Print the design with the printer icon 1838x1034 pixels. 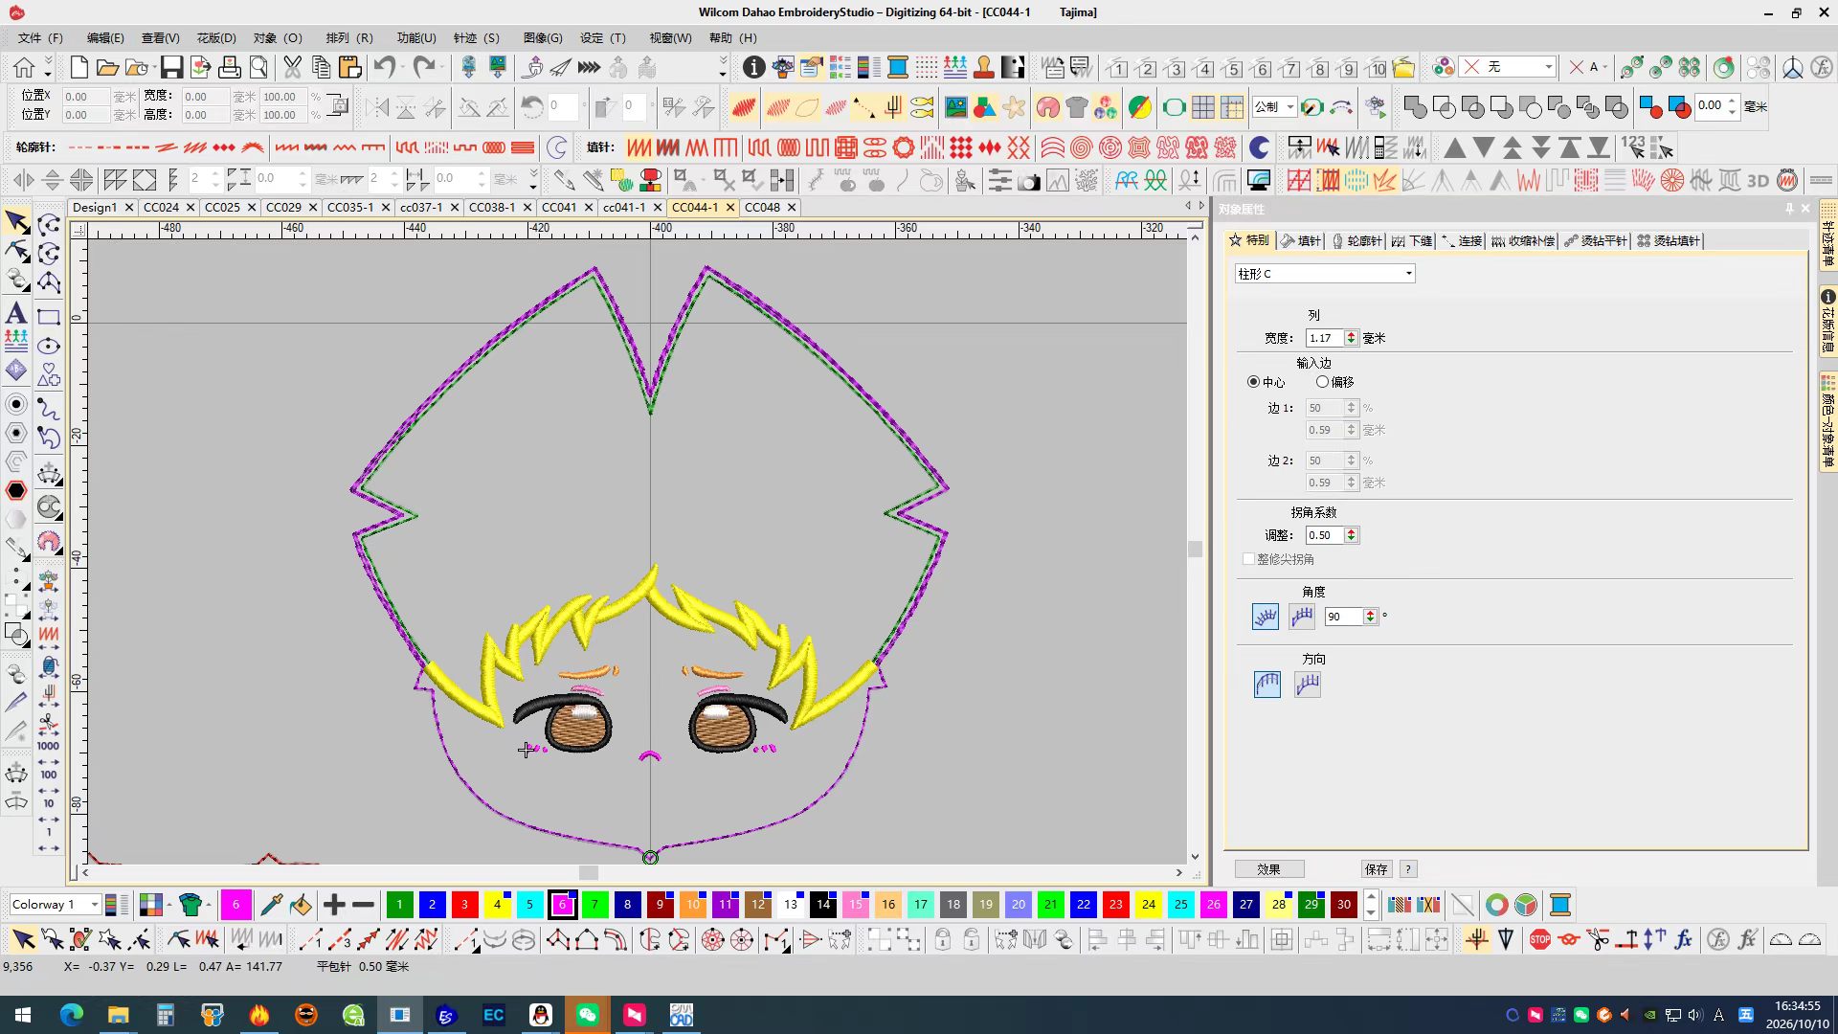point(230,67)
